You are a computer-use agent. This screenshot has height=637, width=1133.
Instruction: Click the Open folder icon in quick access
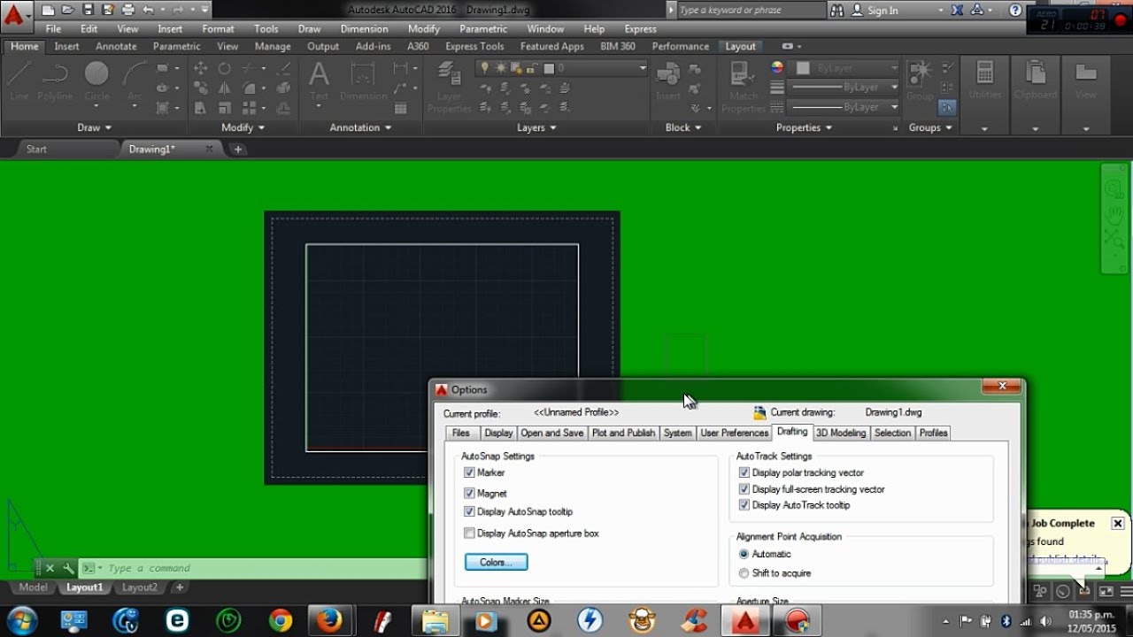pyautogui.click(x=67, y=11)
